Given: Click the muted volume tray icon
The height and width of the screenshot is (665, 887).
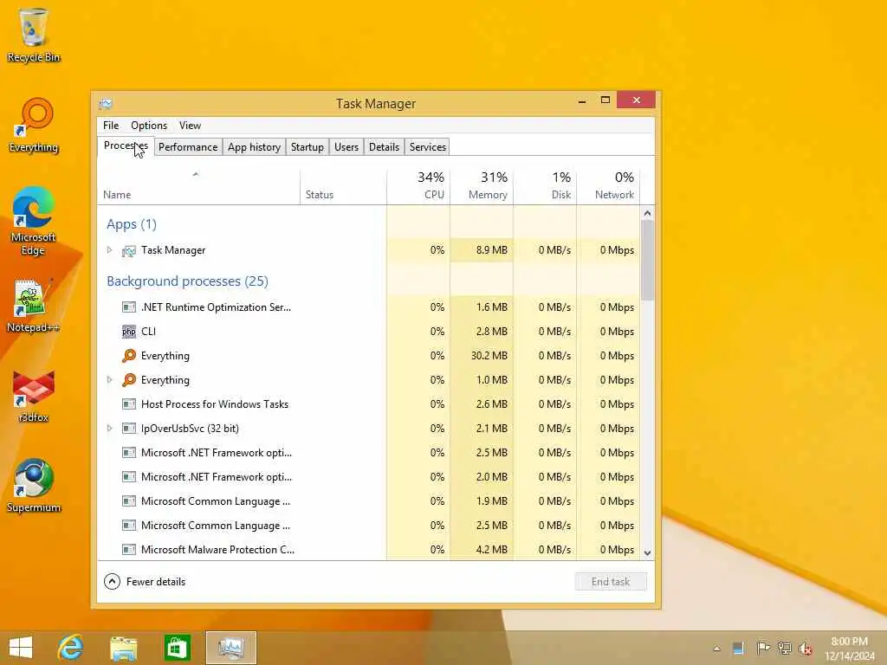Looking at the screenshot, I should pos(806,649).
